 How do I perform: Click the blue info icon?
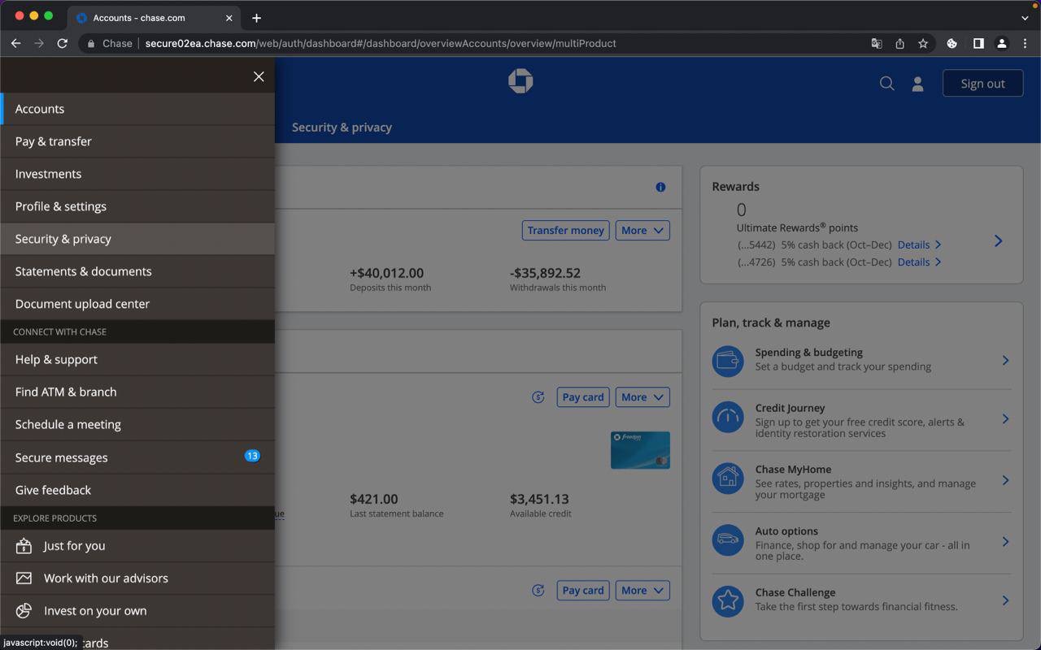click(x=660, y=187)
